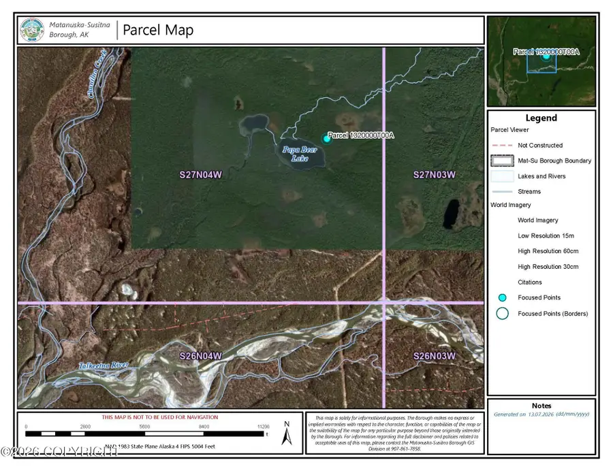
Task: Click the Parcel 1320000T00A label on main map
Action: (361, 135)
